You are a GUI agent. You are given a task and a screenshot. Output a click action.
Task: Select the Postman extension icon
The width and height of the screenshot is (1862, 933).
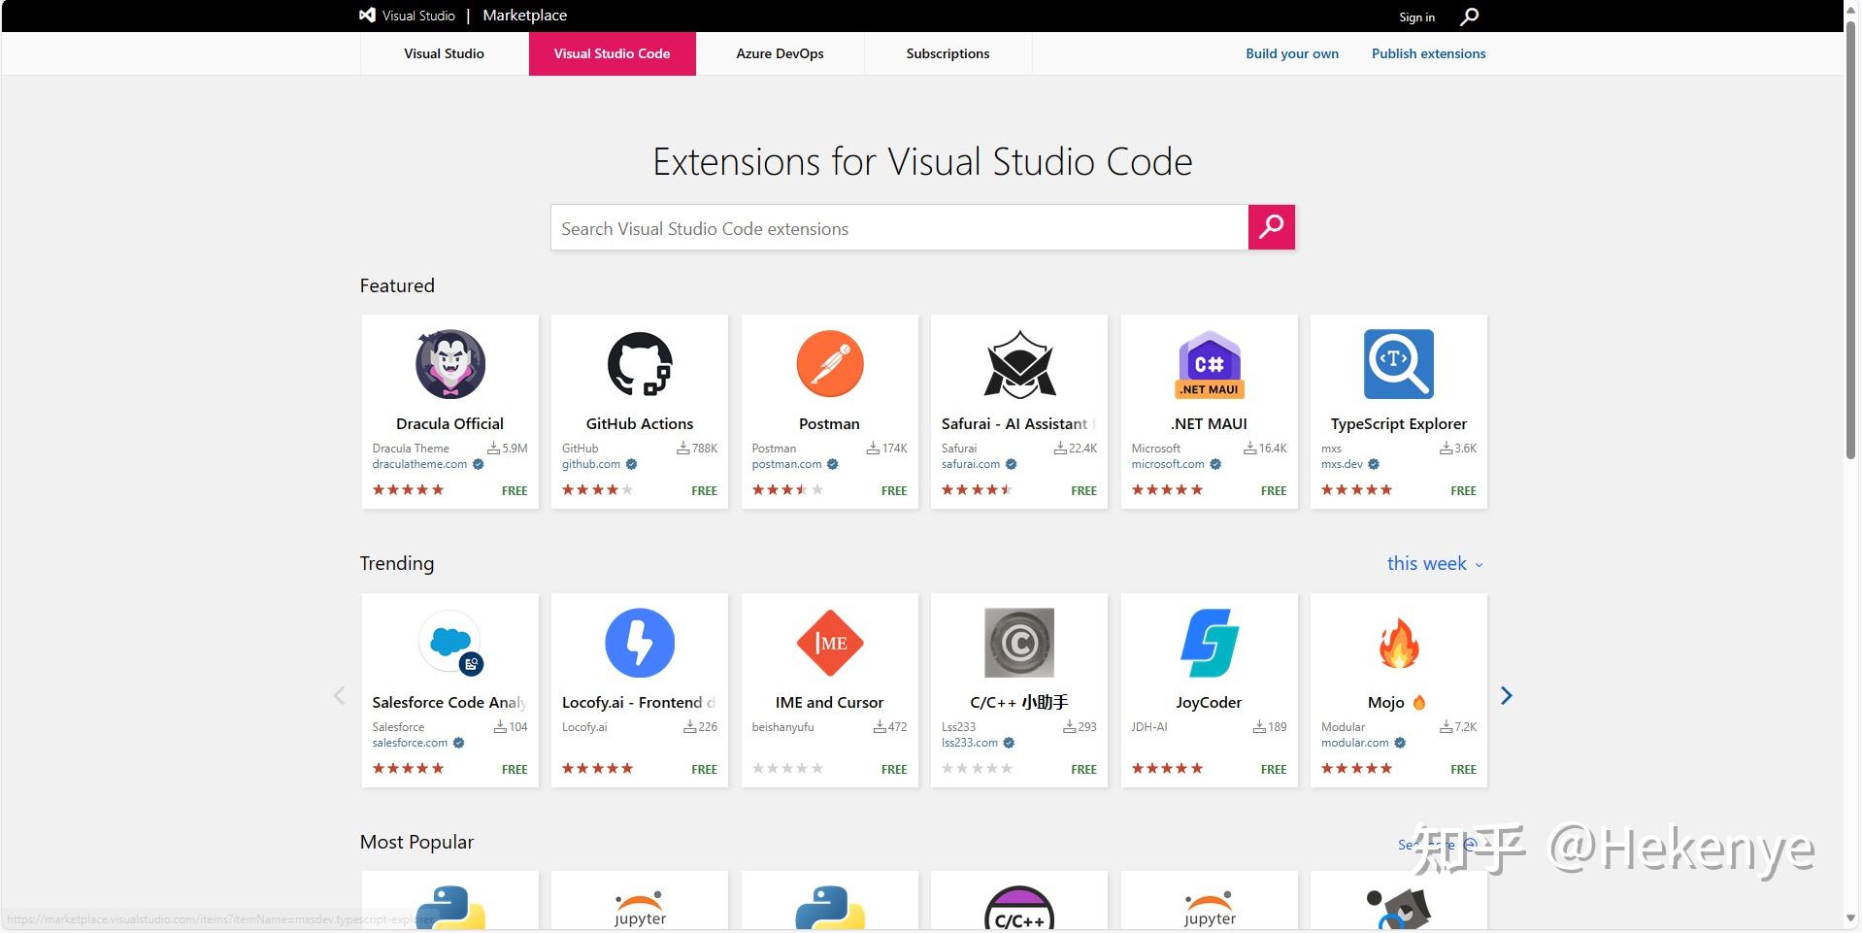click(x=829, y=364)
